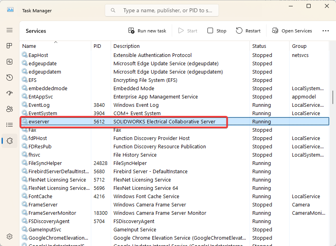
Task: Select FirebirdServerDefaultInst... service name
Action: [59, 171]
